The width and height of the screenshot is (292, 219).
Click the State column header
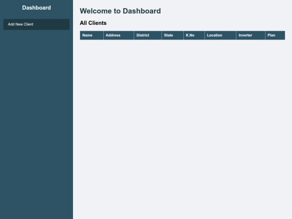[172, 35]
